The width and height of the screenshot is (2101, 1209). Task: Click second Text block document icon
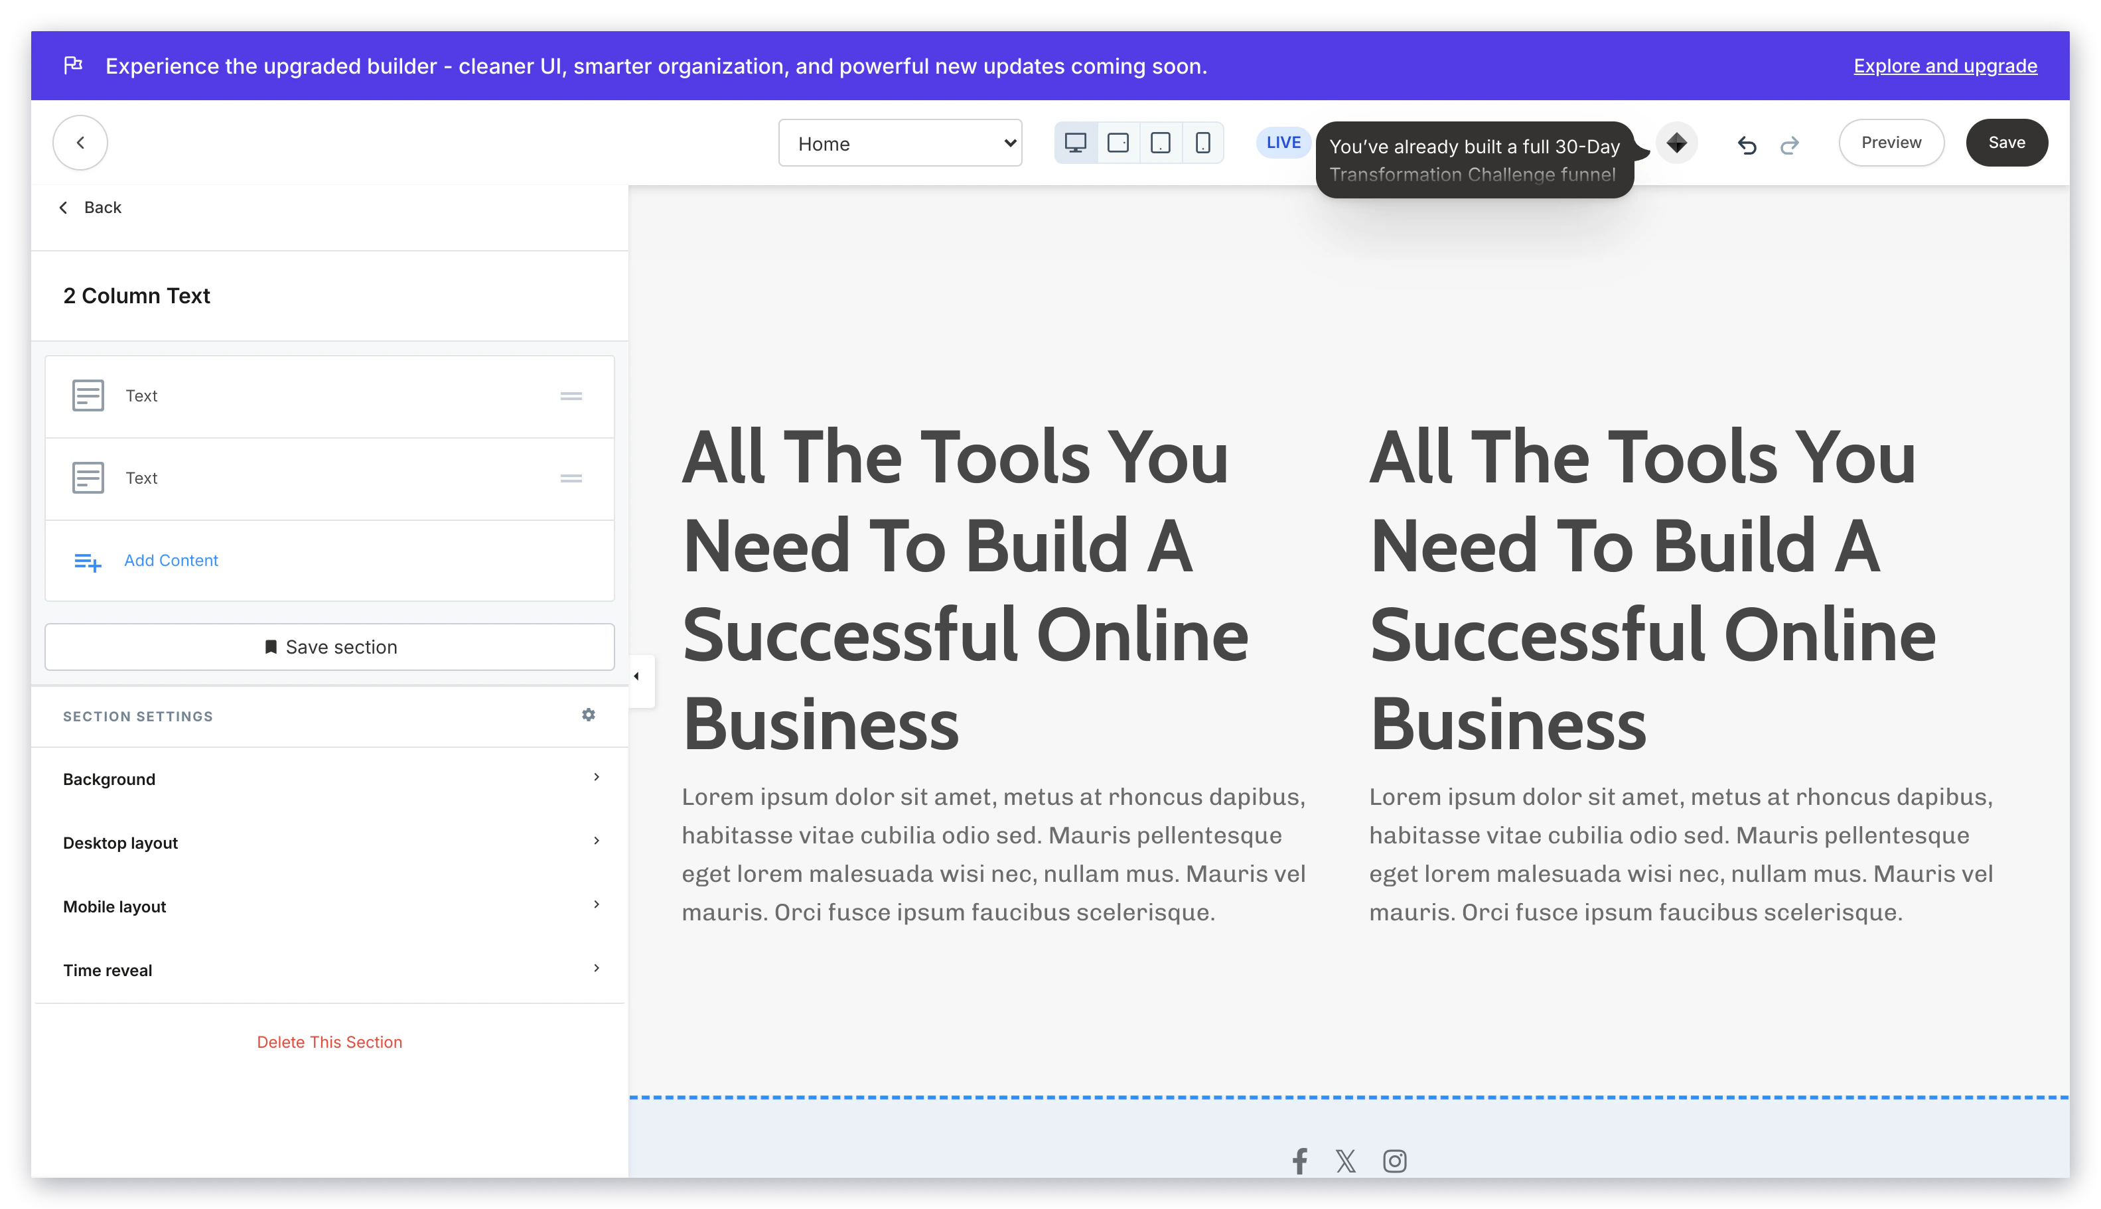tap(87, 478)
